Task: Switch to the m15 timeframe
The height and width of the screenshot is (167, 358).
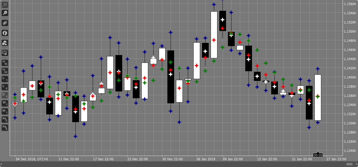Action: click(5, 63)
